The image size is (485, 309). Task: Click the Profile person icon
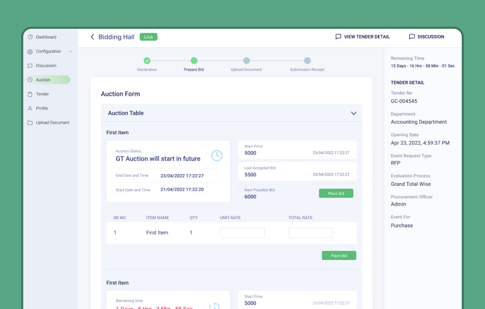pyautogui.click(x=30, y=109)
